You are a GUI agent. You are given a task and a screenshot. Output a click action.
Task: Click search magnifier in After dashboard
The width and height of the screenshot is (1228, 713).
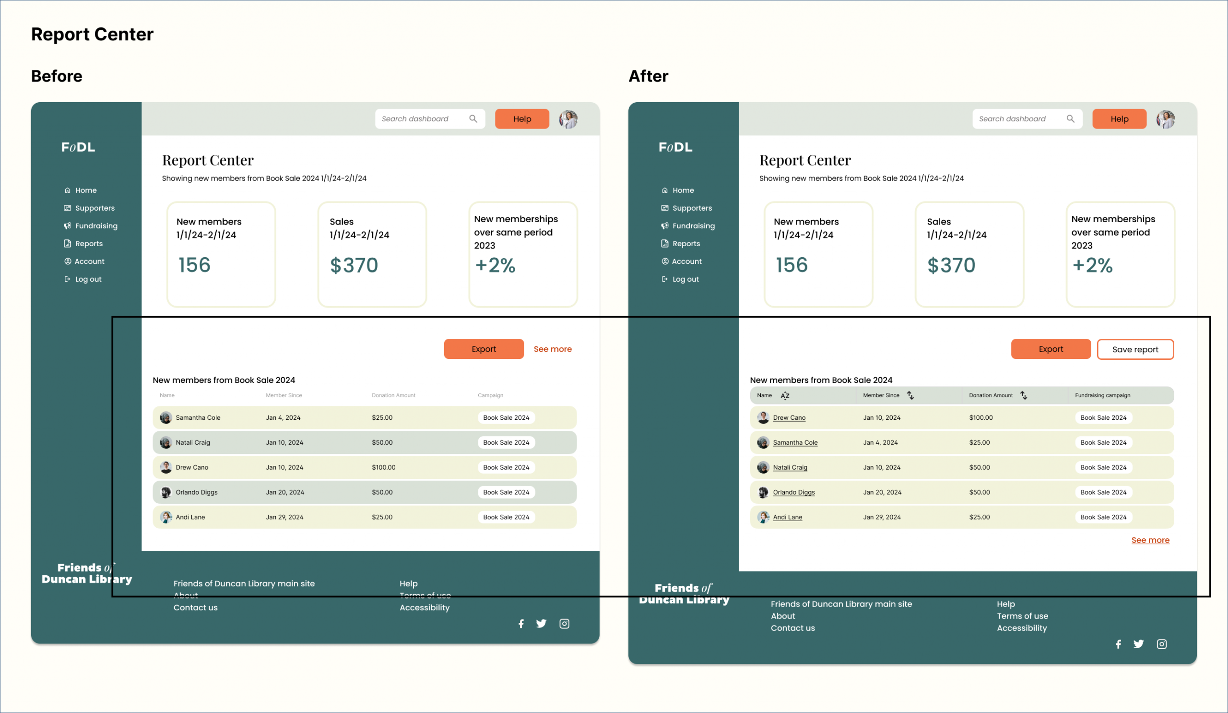pos(1070,119)
